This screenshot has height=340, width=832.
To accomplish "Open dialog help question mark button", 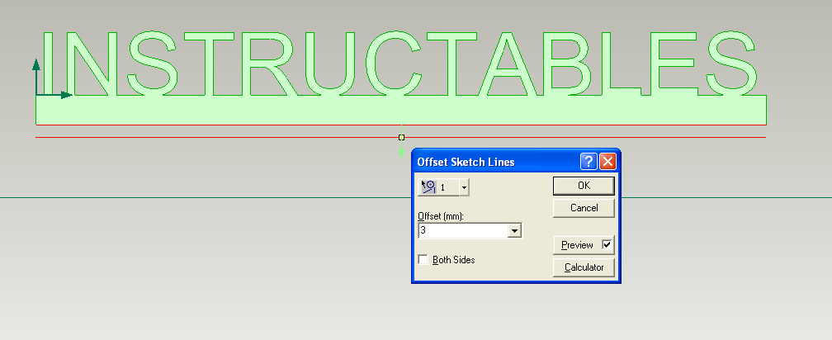I will pos(589,161).
